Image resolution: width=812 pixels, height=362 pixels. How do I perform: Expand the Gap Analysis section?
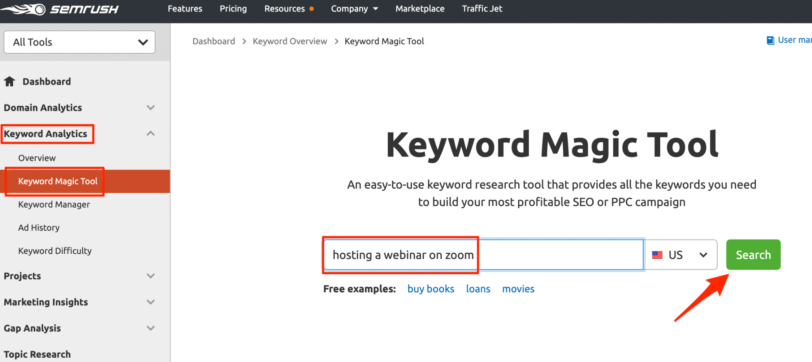[151, 328]
